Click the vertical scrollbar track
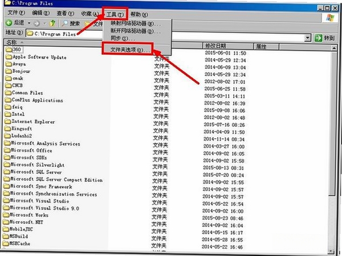342x256 pixels. (x=332, y=222)
